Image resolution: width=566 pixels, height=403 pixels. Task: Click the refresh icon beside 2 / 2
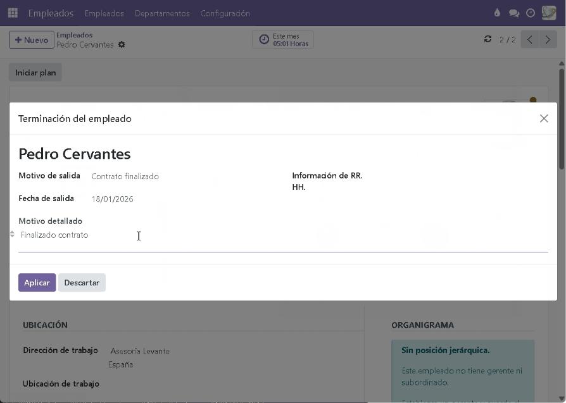tap(487, 39)
